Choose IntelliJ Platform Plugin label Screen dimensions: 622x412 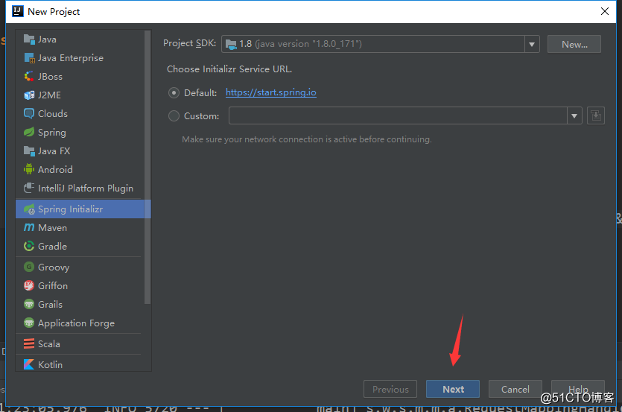(86, 188)
